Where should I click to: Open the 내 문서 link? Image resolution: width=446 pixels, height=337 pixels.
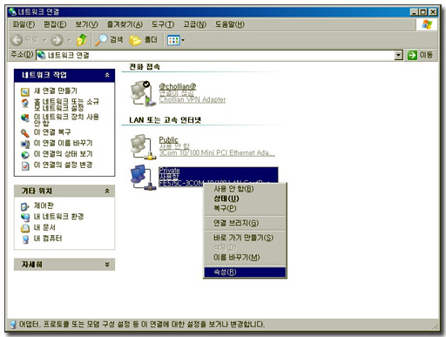[44, 227]
